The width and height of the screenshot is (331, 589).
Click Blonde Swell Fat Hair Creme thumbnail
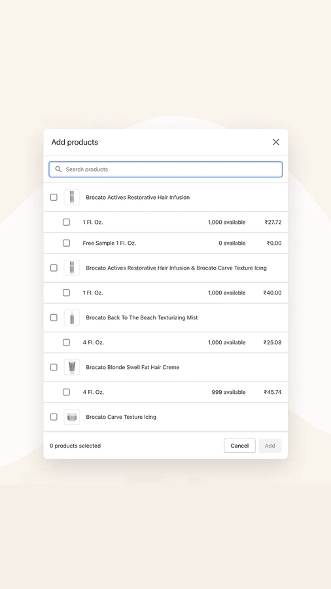(x=72, y=367)
